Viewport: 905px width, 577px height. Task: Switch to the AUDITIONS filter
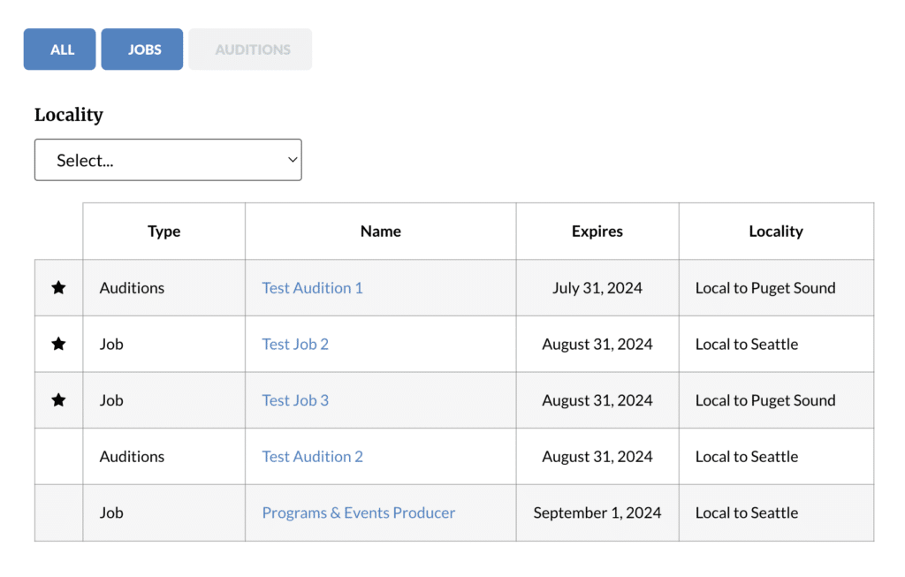251,49
